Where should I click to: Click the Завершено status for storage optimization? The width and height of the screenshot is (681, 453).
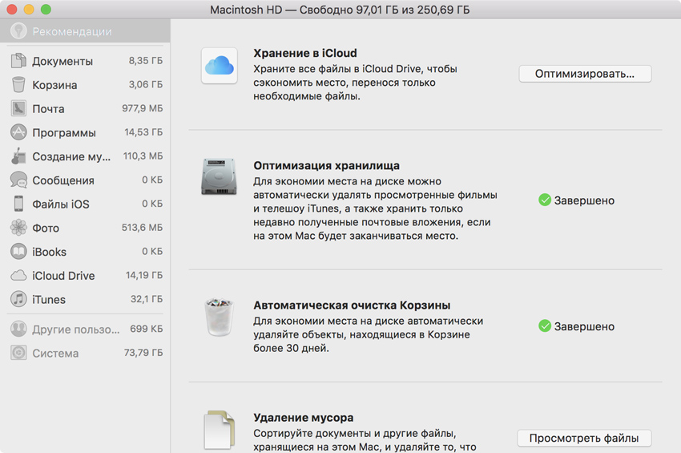tap(576, 200)
